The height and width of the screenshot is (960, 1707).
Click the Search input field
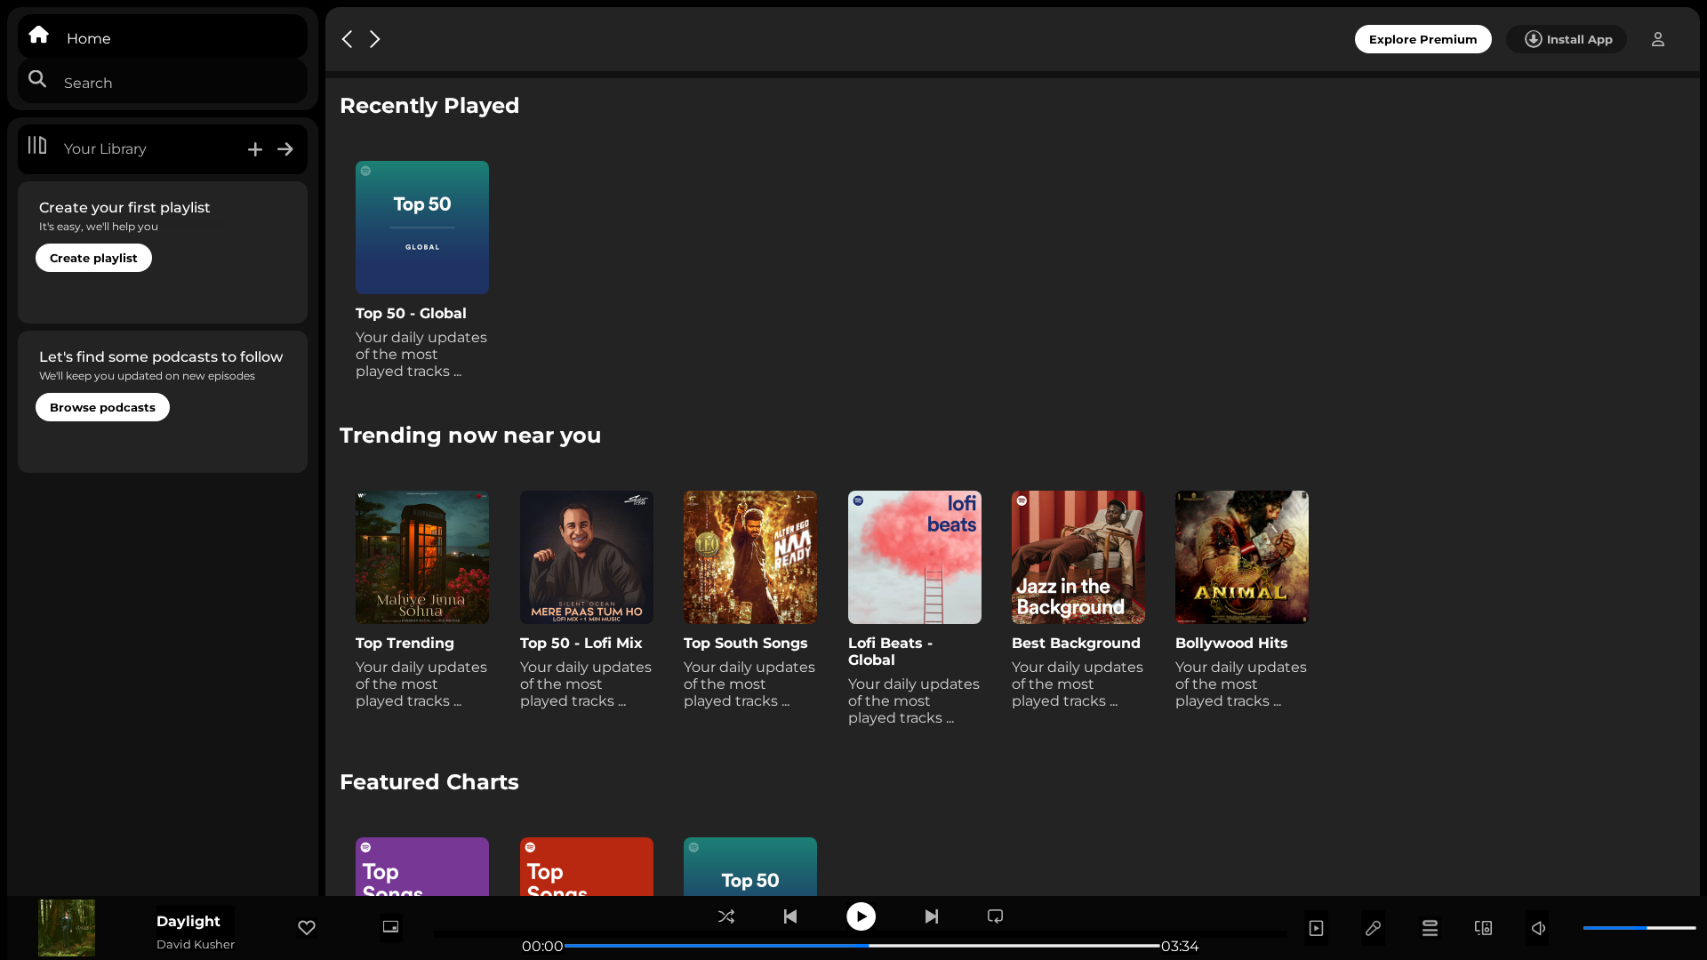pyautogui.click(x=163, y=82)
